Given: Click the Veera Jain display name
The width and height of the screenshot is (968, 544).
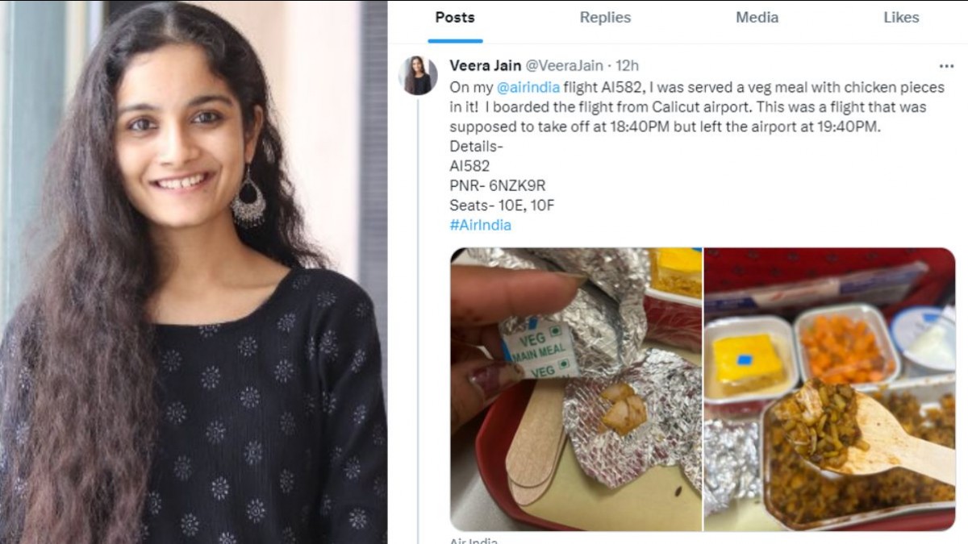Looking at the screenshot, I should 485,65.
